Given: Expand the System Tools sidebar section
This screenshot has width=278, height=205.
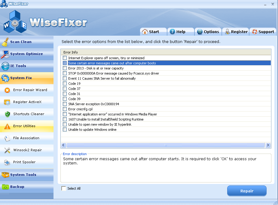Looking at the screenshot, I should point(27,175).
